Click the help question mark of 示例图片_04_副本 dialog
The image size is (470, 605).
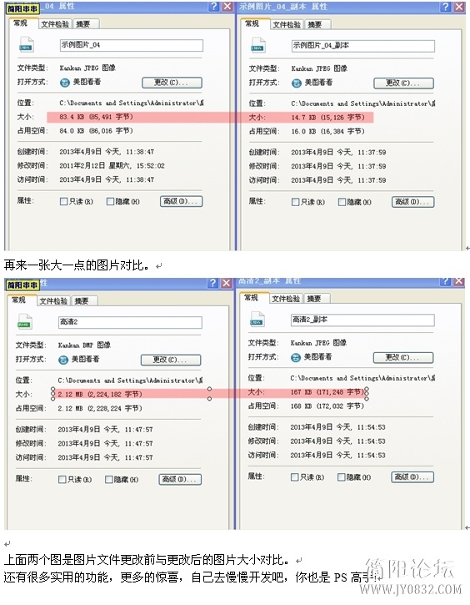pyautogui.click(x=446, y=7)
